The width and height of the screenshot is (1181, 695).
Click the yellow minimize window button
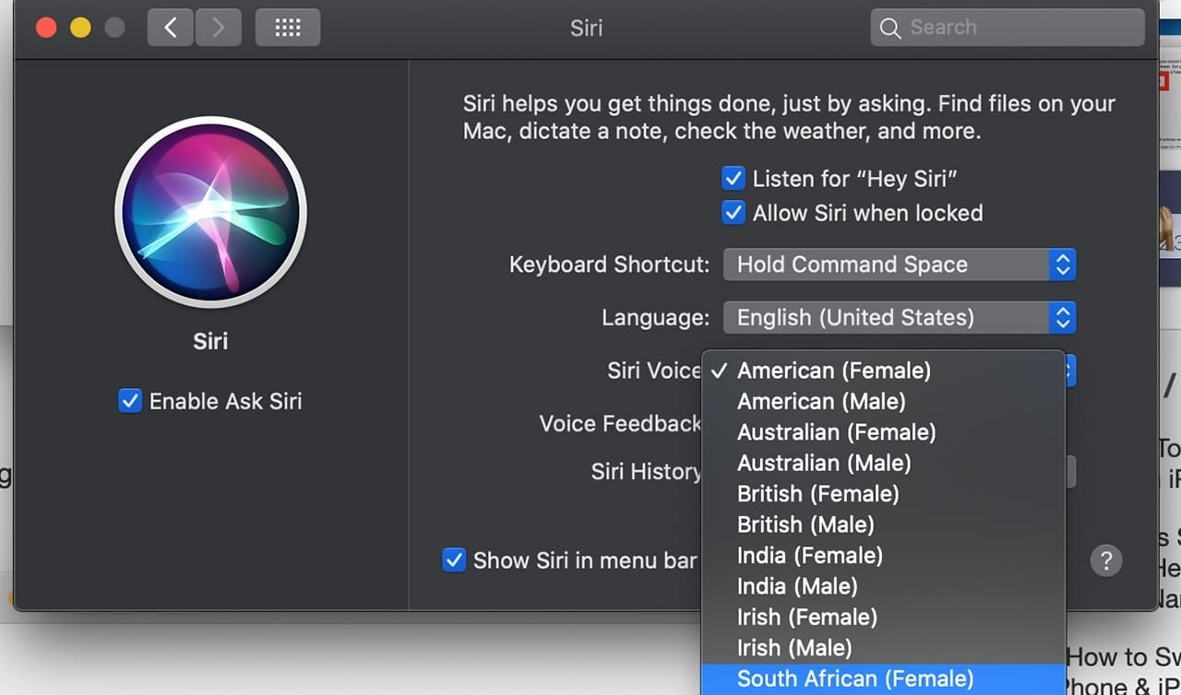80,28
